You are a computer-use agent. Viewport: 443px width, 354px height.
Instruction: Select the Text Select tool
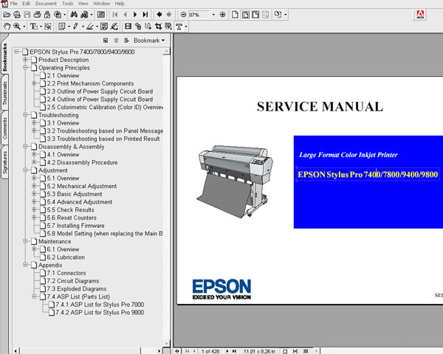tap(34, 27)
